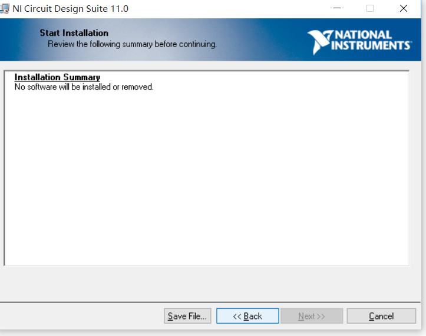Close the NI Circuit Design Suite window
The image size is (426, 336).
[404, 8]
